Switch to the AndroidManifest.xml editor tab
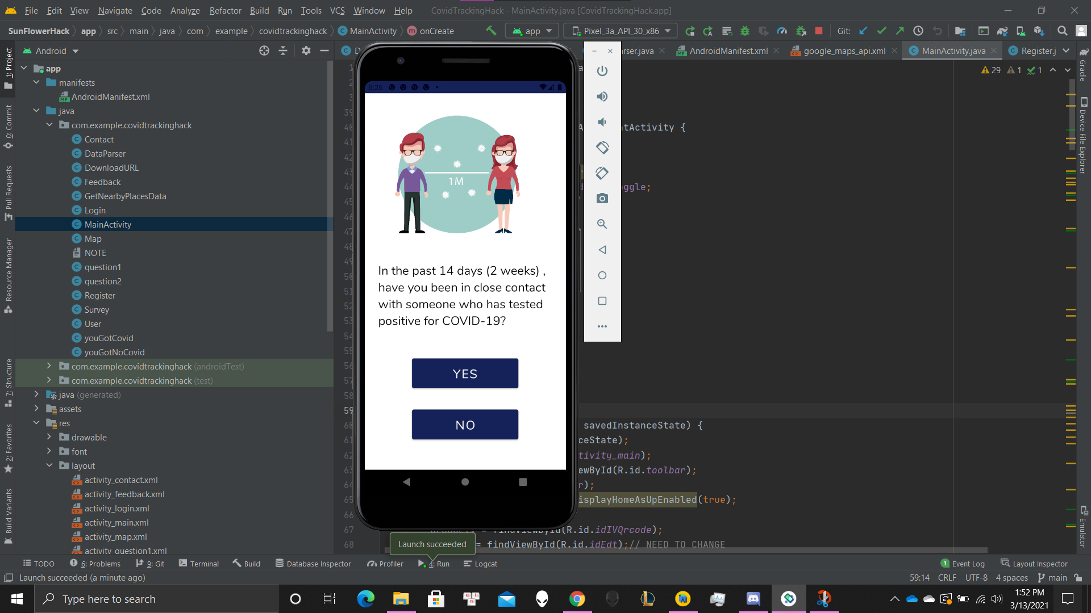This screenshot has height=613, width=1091. tap(727, 51)
